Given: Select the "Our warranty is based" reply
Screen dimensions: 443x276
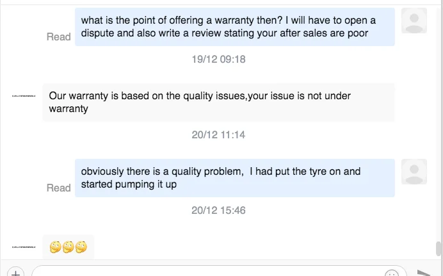Looking at the screenshot, I should pyautogui.click(x=218, y=102).
